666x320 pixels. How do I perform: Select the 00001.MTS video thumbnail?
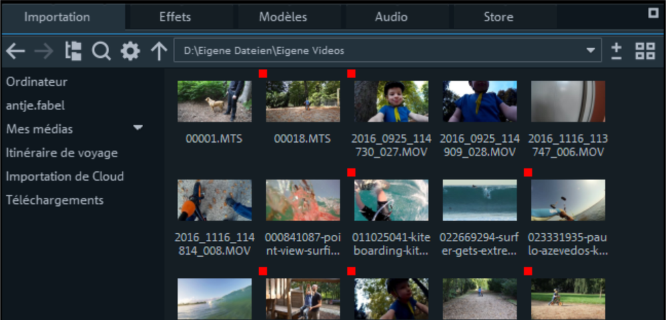coord(214,101)
